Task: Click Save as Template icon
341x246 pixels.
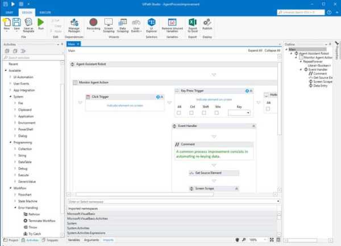Action: [x=28, y=23]
